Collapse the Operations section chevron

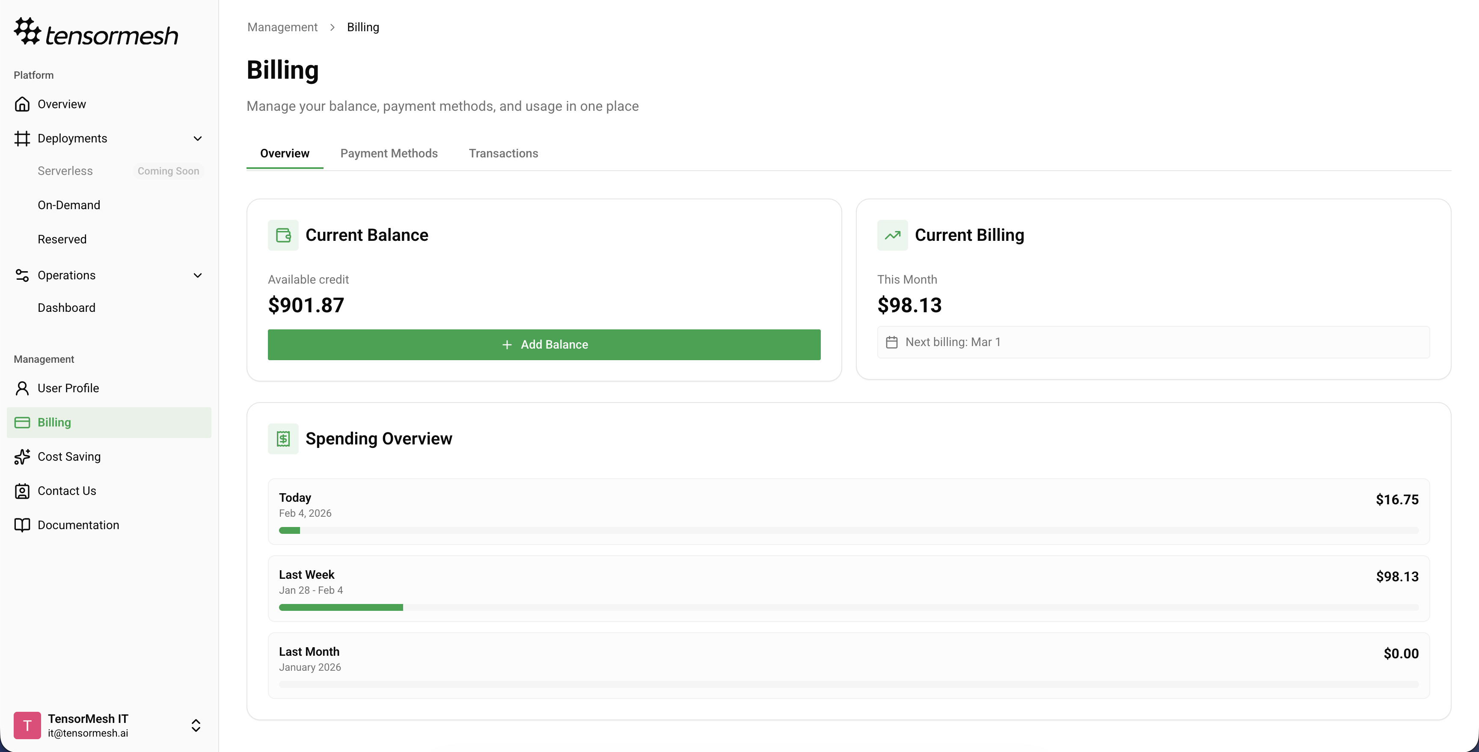(x=198, y=275)
